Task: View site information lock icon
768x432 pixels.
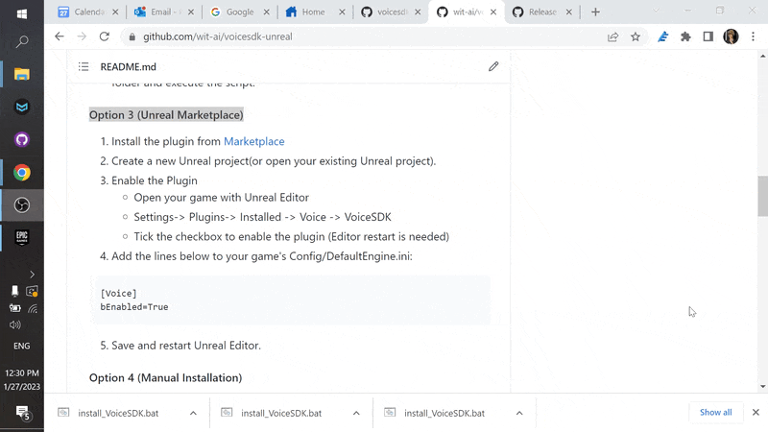Action: (132, 36)
